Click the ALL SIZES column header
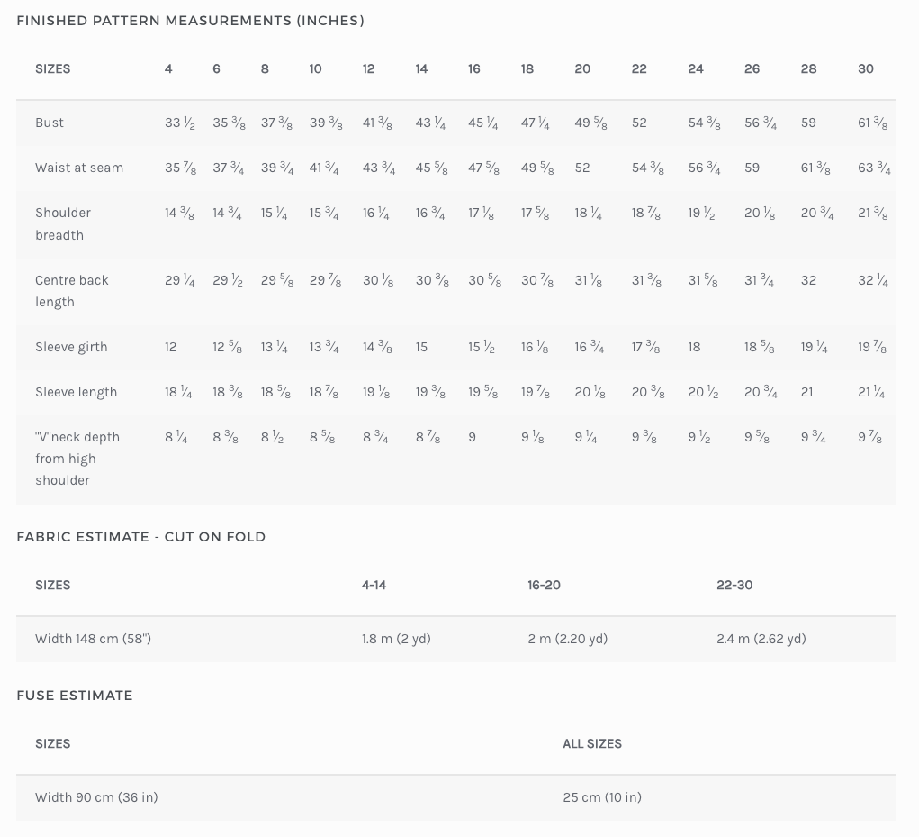The width and height of the screenshot is (919, 837). pos(592,744)
